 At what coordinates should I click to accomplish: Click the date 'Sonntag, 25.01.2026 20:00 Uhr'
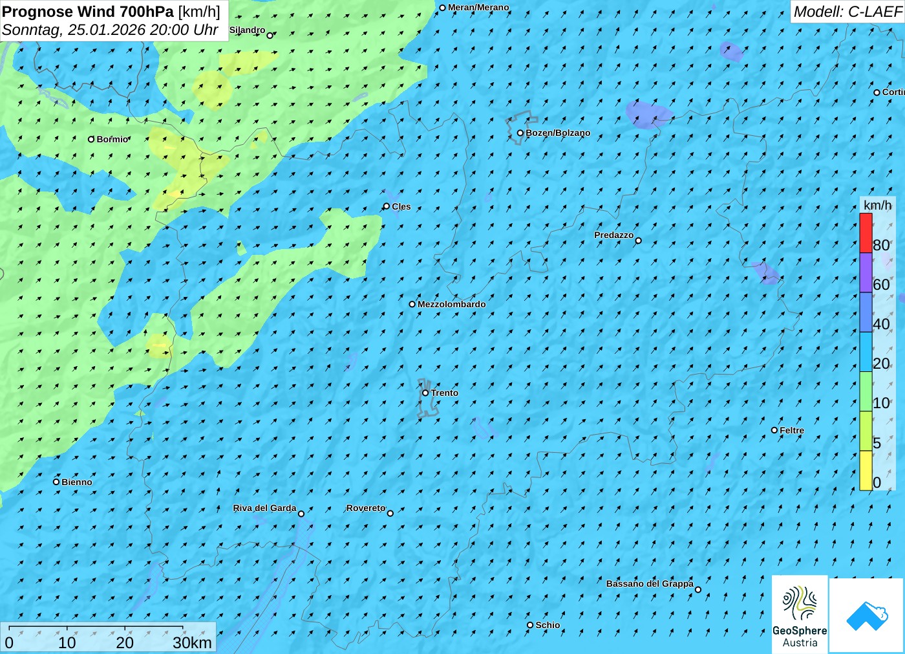click(111, 30)
